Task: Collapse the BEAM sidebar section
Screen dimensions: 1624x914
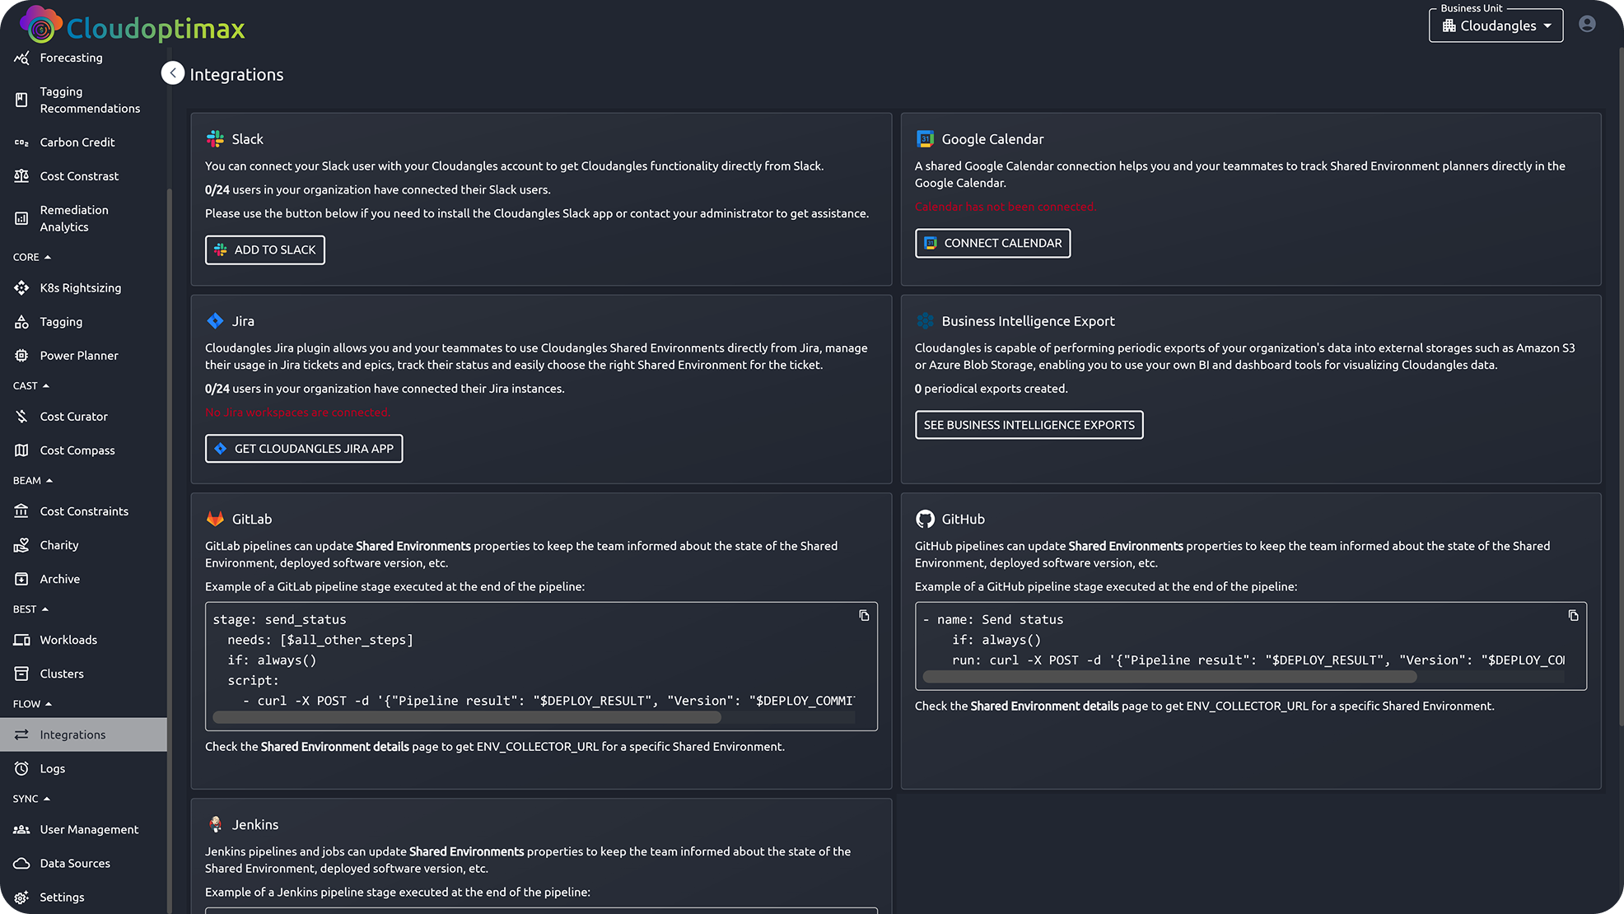Action: click(33, 480)
